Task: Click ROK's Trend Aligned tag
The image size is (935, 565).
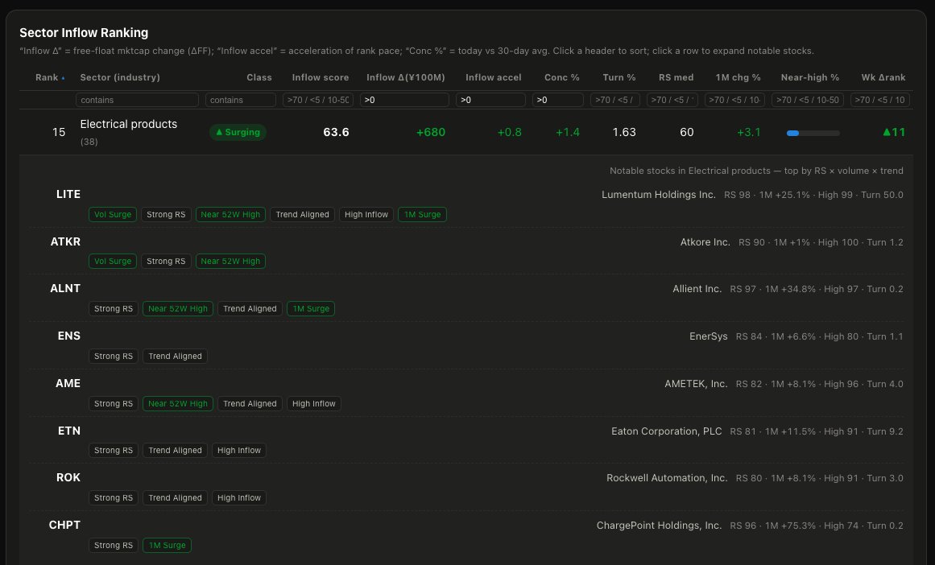Action: tap(176, 497)
